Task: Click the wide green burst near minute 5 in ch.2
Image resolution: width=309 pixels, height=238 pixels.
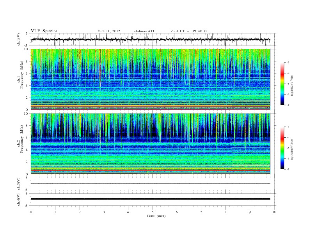Action: 159,126
